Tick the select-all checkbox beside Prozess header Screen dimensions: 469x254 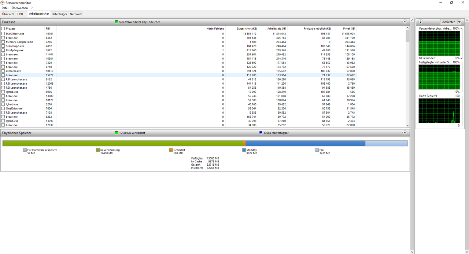[3, 29]
